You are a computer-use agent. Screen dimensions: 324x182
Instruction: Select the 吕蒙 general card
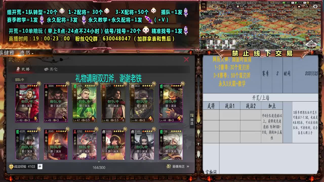coord(113,103)
